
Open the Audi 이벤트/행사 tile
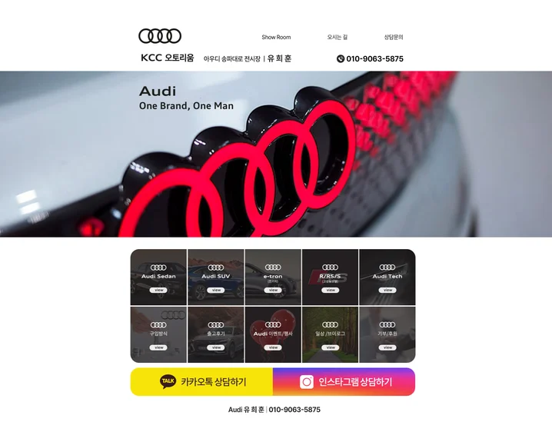pos(273,334)
